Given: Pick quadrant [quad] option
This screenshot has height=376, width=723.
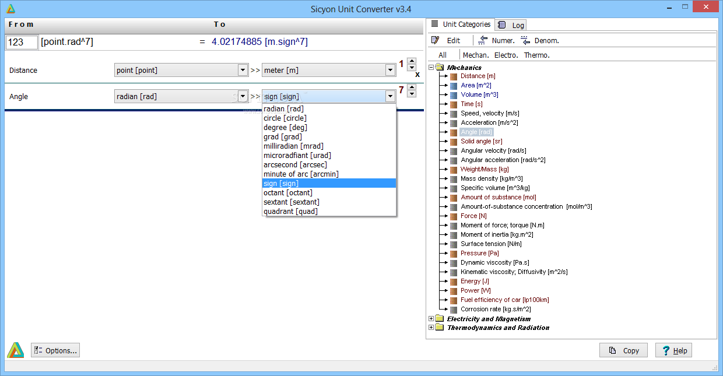Looking at the screenshot, I should [x=329, y=211].
